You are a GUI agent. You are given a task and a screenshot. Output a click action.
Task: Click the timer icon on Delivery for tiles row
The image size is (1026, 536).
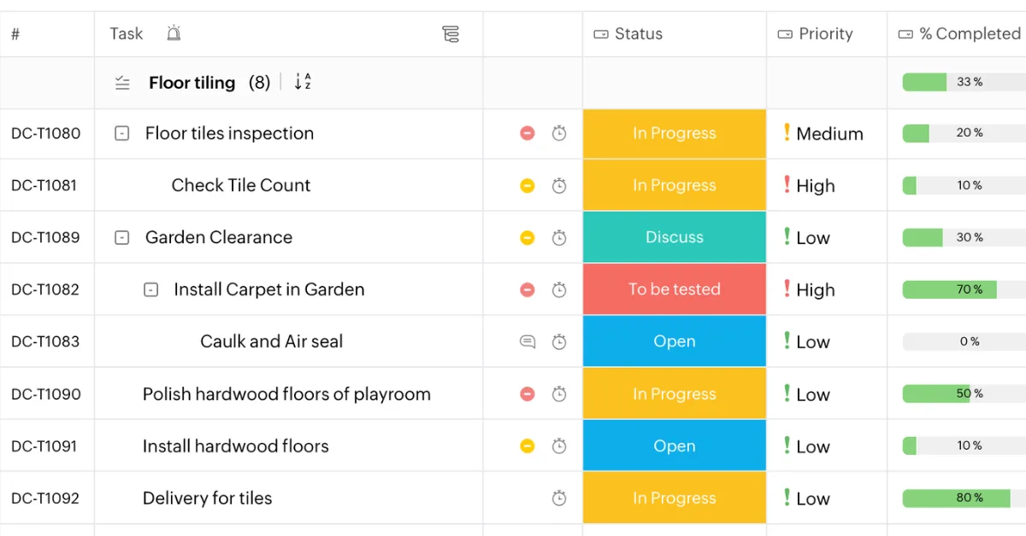pyautogui.click(x=560, y=498)
